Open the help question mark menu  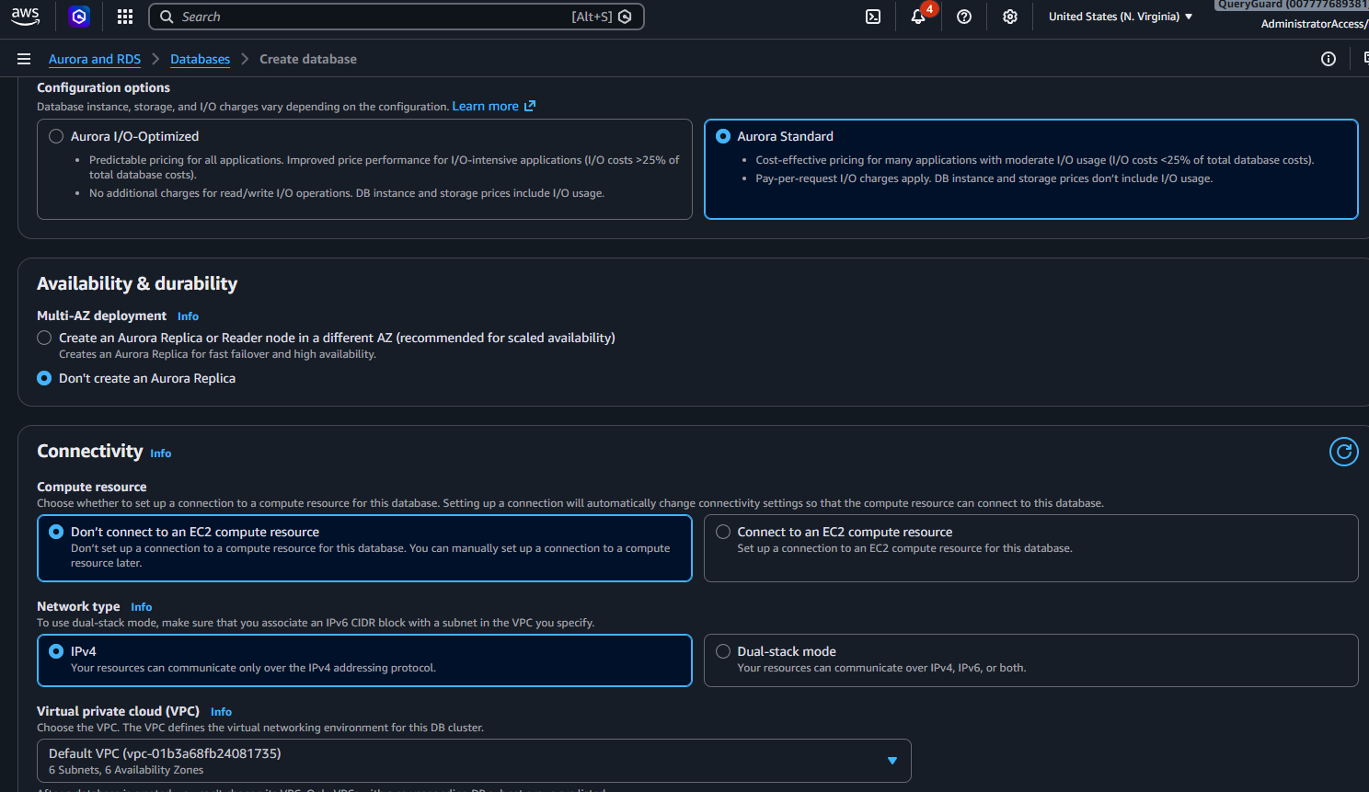pyautogui.click(x=964, y=17)
